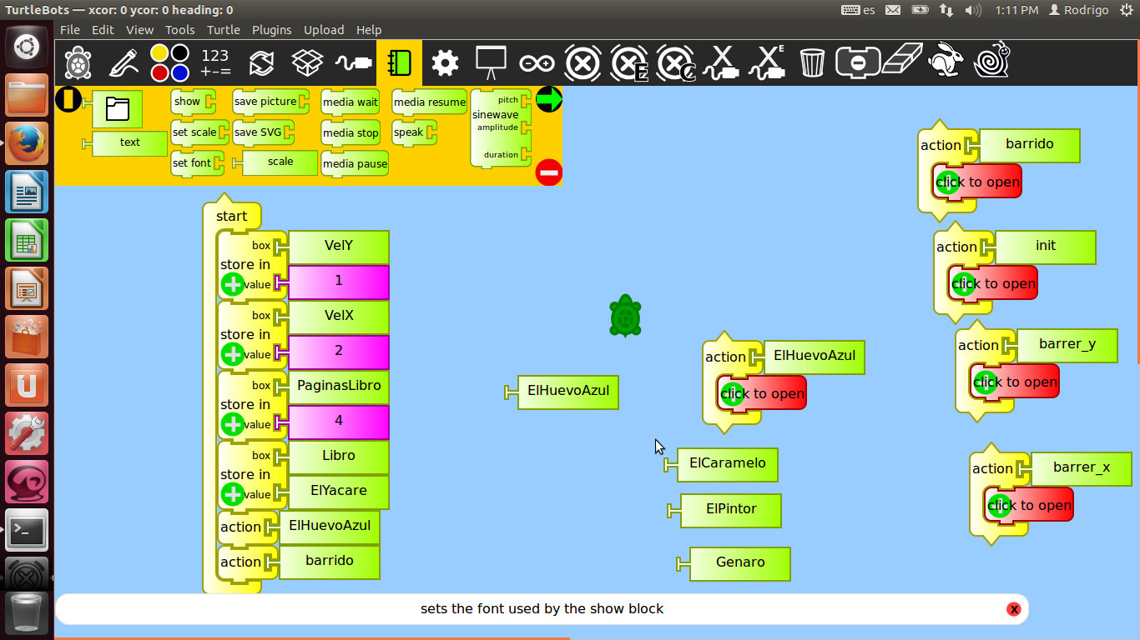Open the blocks palette with the box icon
Screen dimensions: 1140x640
(307, 62)
